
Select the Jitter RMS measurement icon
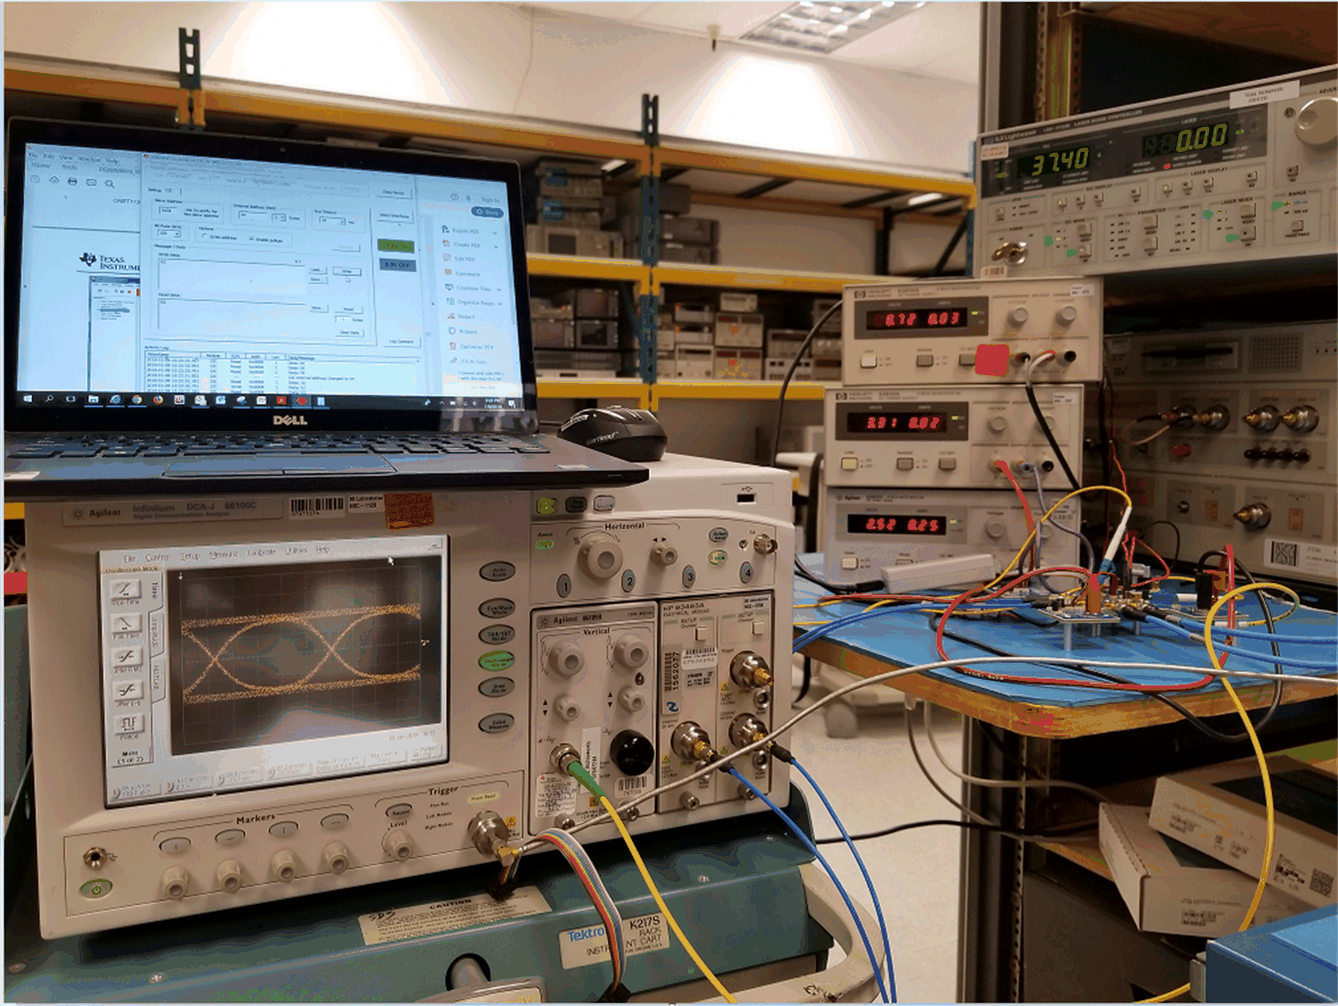click(129, 657)
